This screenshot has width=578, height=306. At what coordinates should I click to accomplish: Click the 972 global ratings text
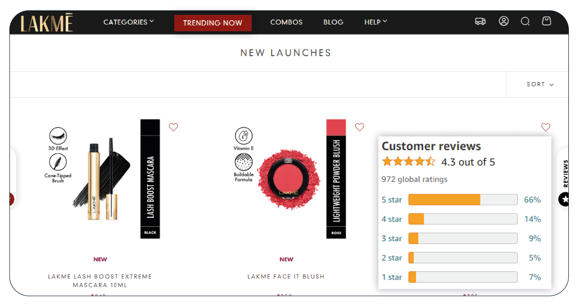(x=414, y=179)
